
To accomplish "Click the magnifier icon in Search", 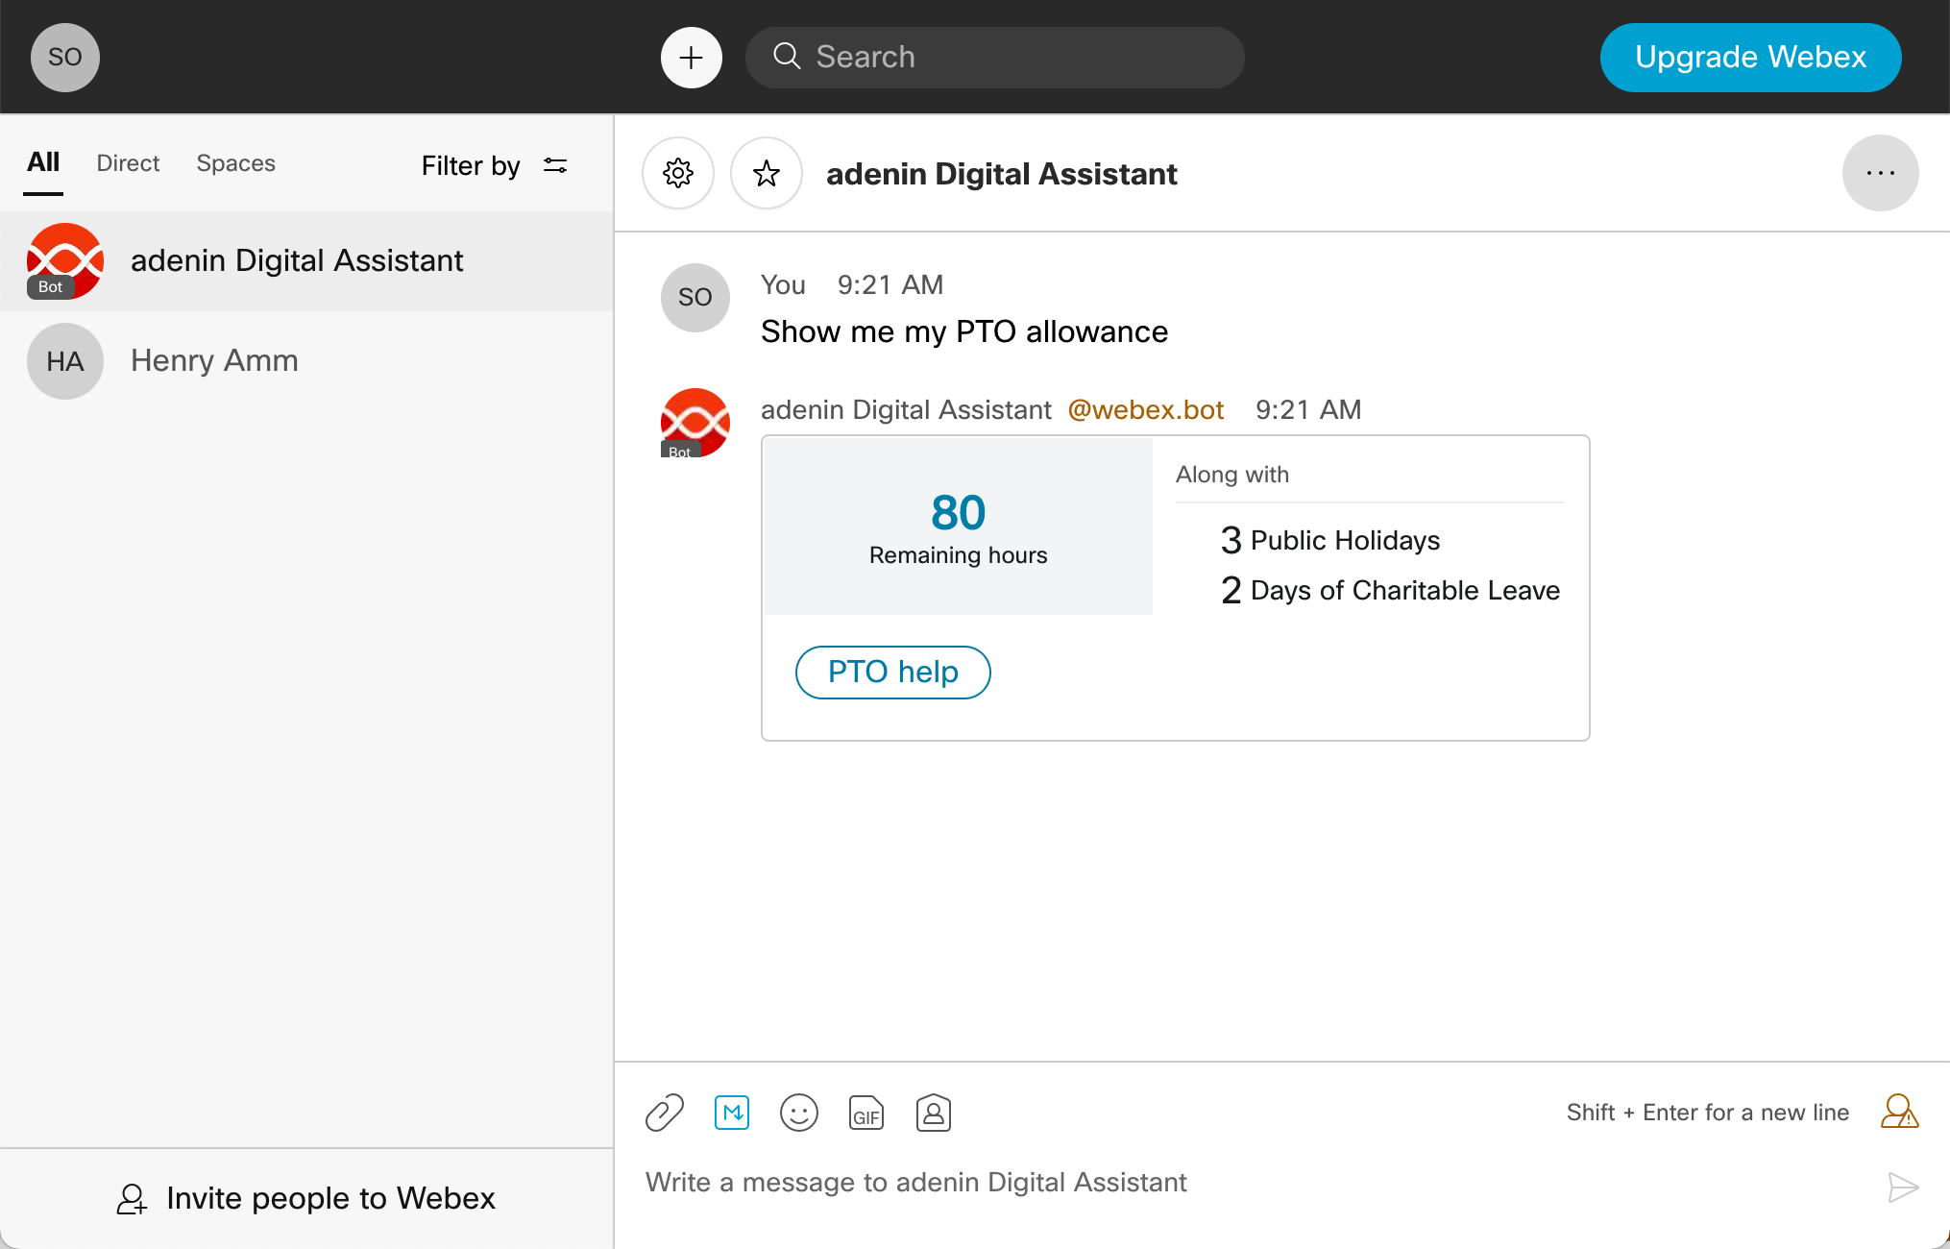I will [787, 57].
